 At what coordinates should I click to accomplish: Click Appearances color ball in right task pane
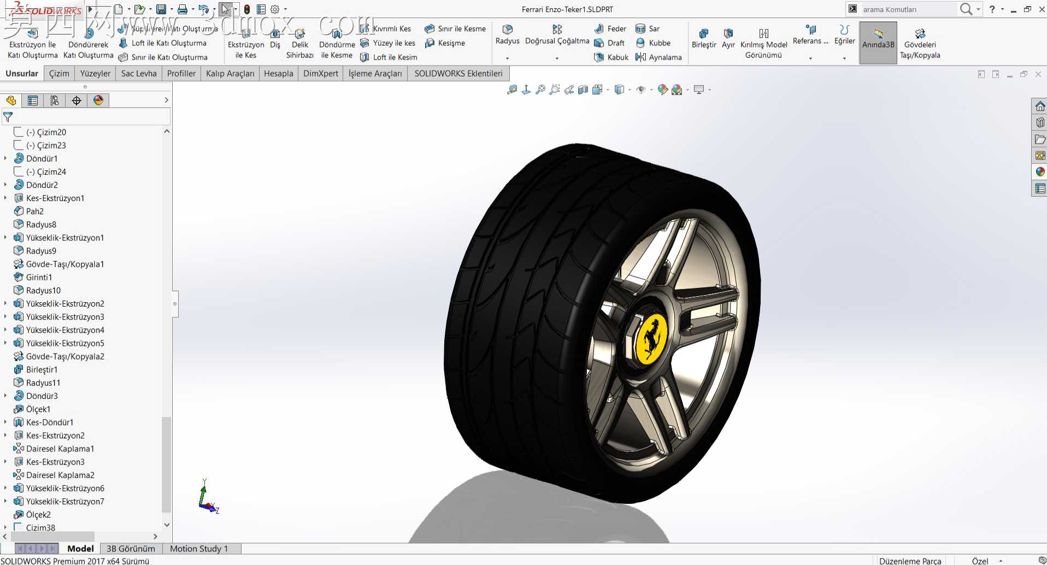point(1040,172)
